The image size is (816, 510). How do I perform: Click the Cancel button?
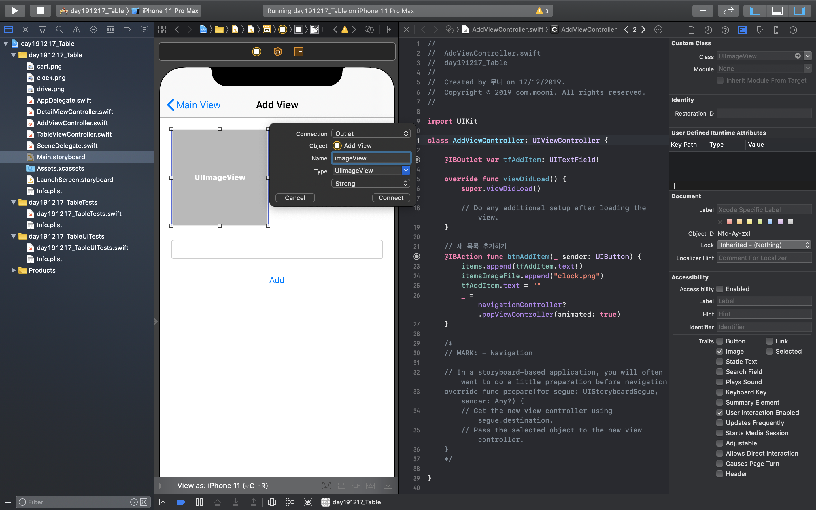[x=295, y=198]
